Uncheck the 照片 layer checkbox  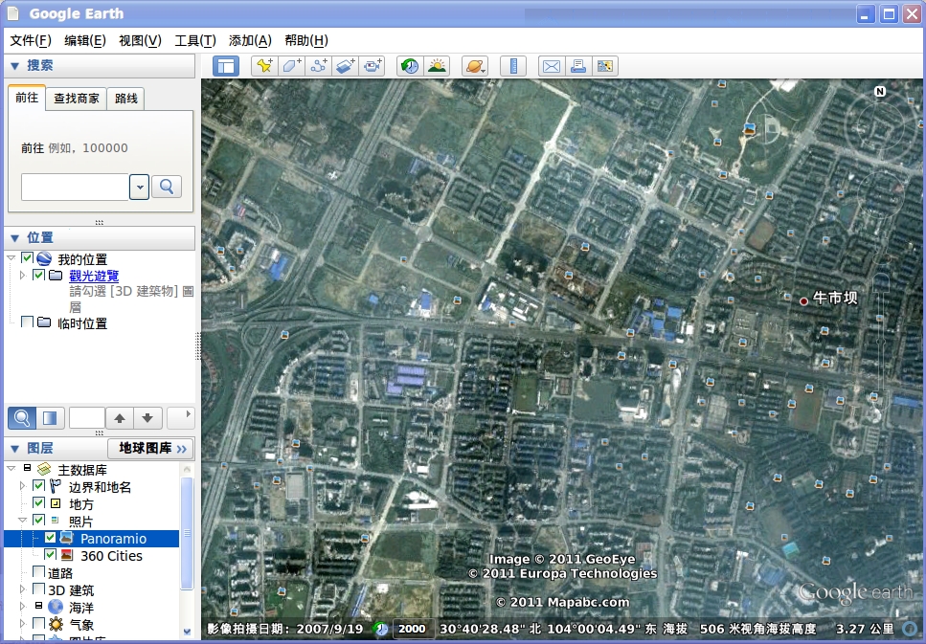[39, 520]
